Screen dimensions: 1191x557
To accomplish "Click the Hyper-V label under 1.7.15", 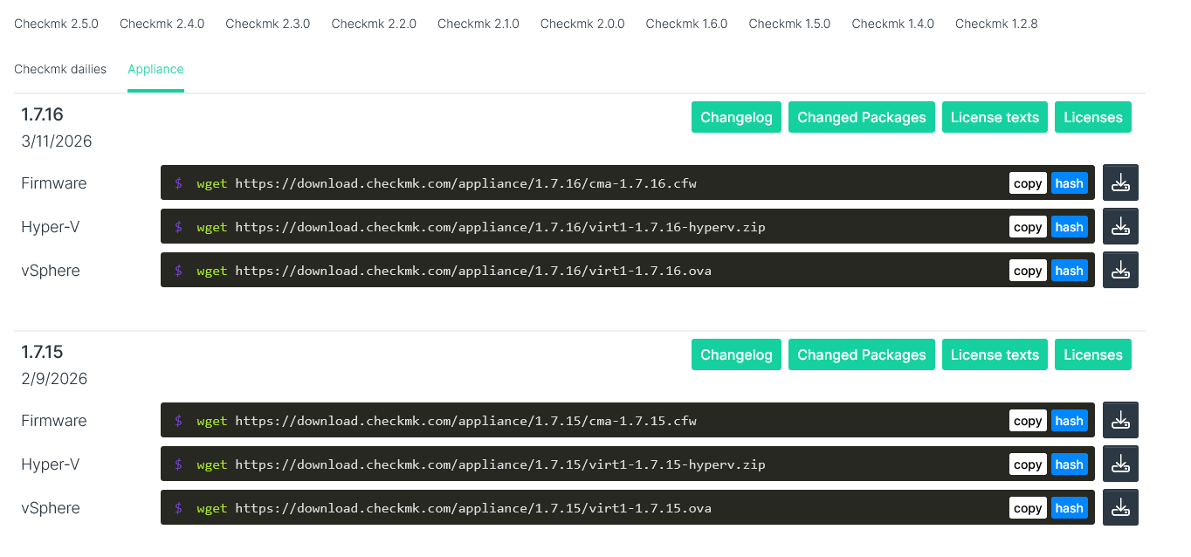I will coord(51,464).
